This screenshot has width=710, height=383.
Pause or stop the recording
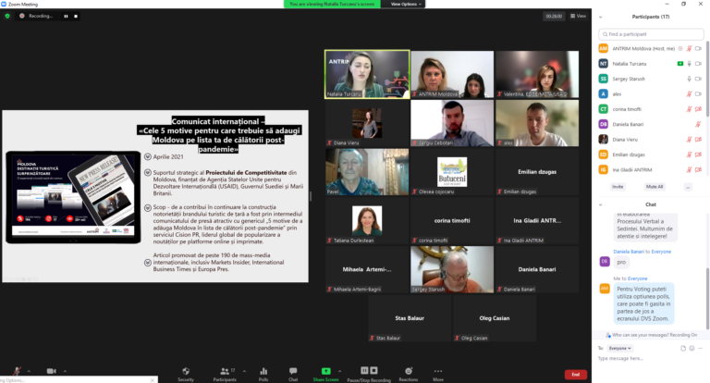(368, 372)
